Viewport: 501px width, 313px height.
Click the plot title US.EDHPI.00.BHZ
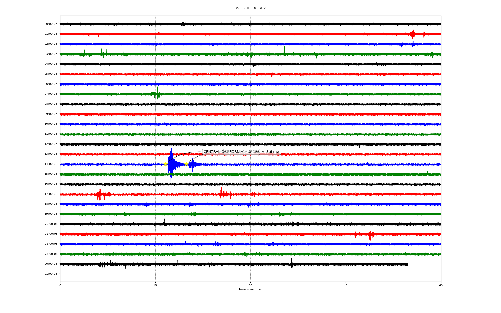pyautogui.click(x=250, y=8)
